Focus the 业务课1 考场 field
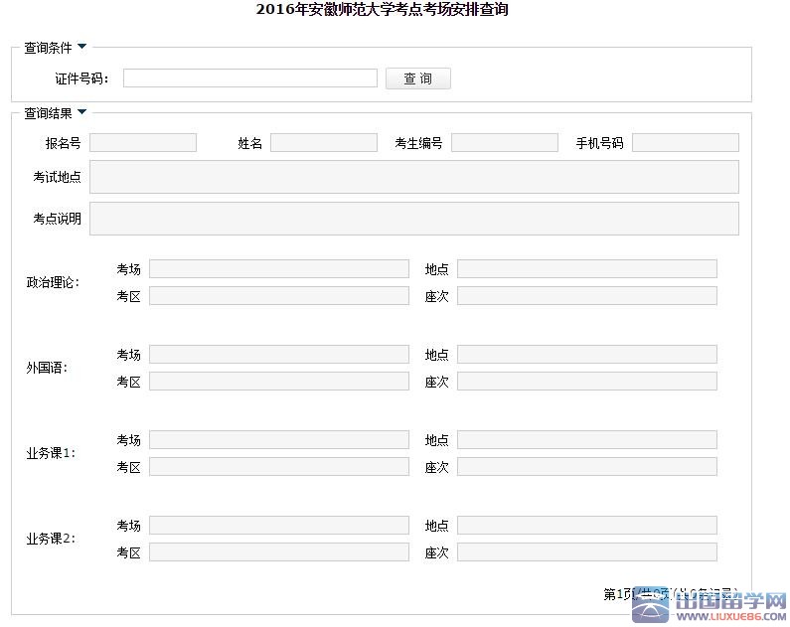790x627 pixels. click(278, 440)
